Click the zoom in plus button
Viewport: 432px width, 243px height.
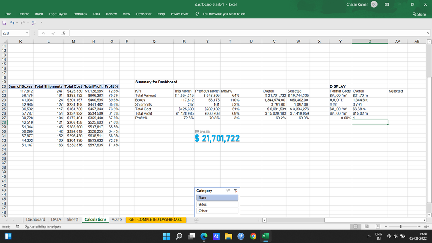pyautogui.click(x=419, y=227)
